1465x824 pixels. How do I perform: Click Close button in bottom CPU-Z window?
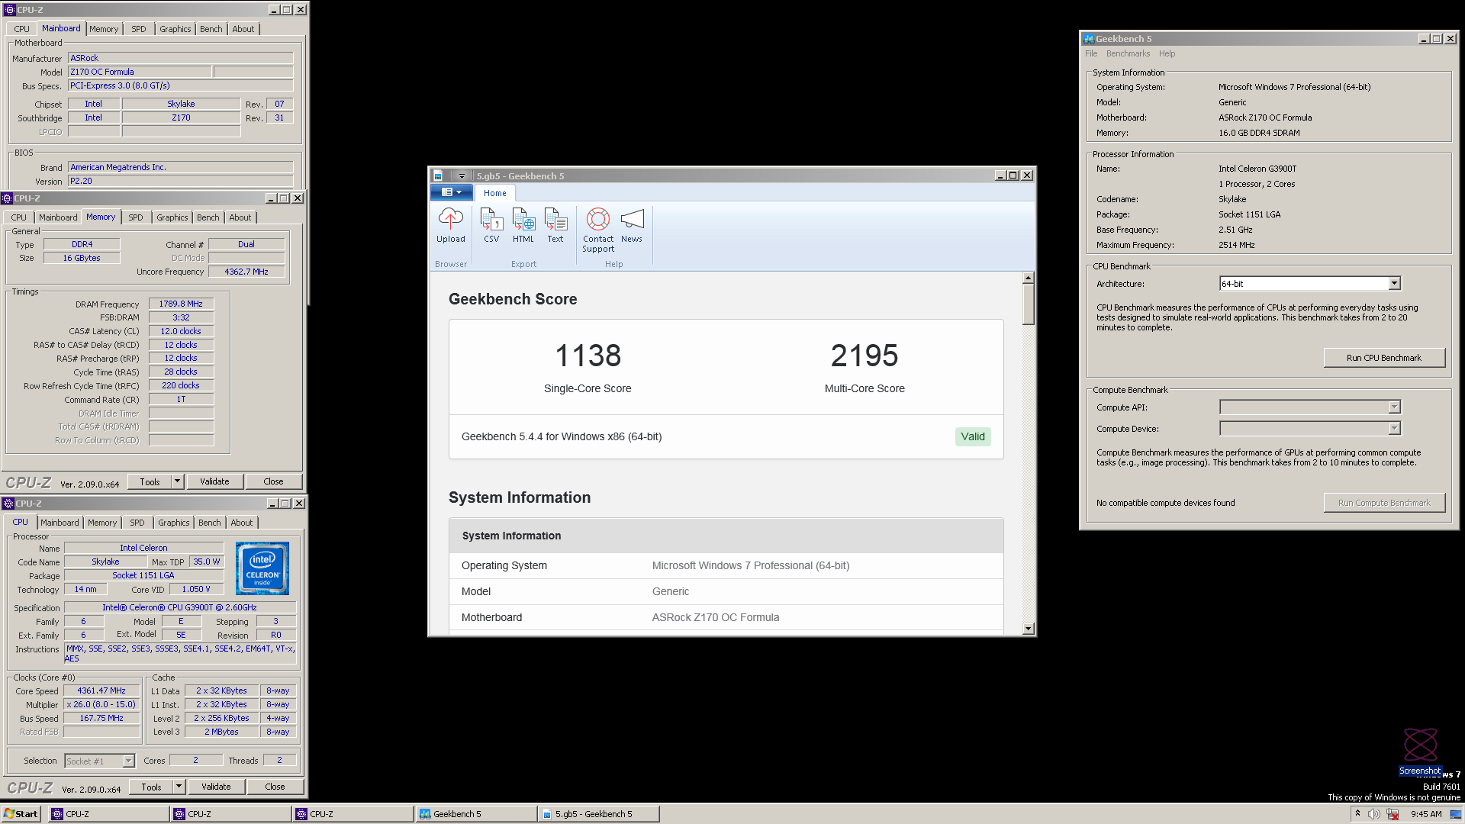point(275,787)
